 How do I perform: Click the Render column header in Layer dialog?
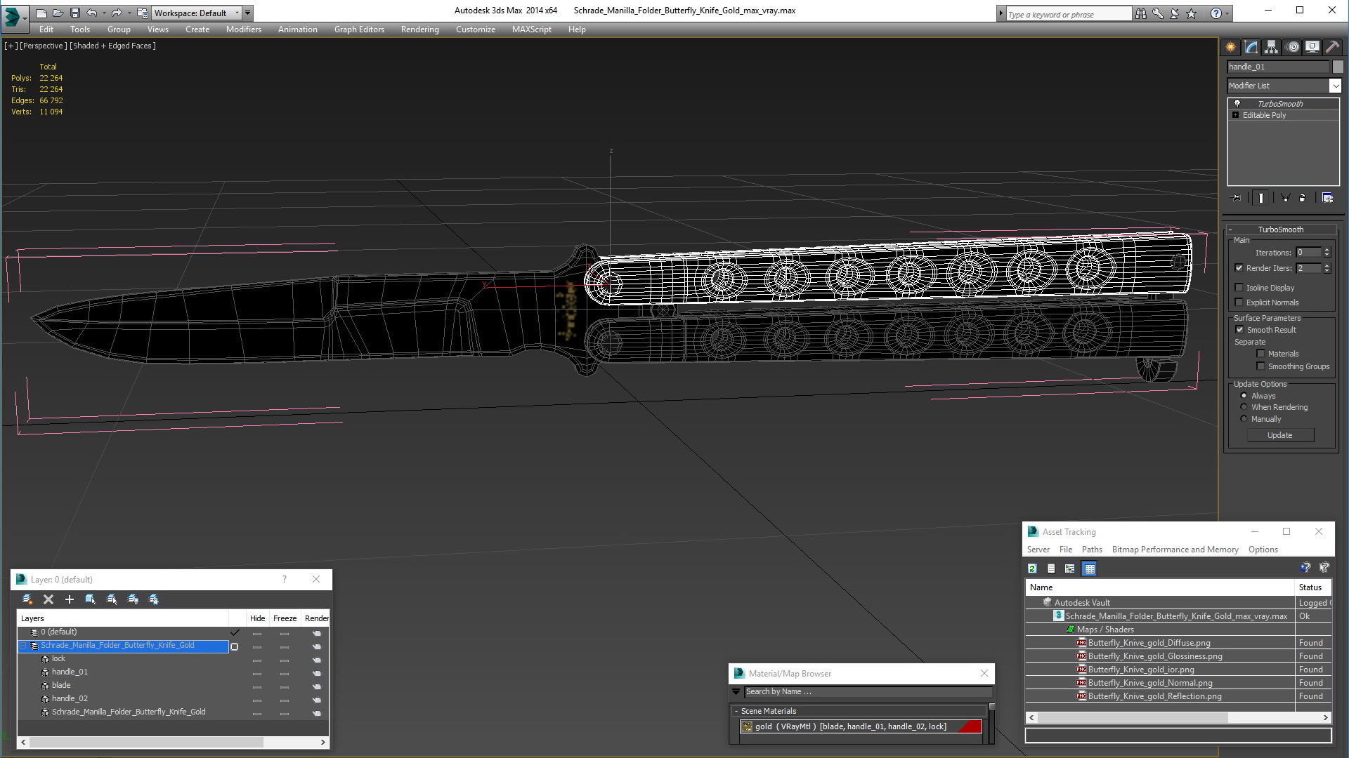316,618
